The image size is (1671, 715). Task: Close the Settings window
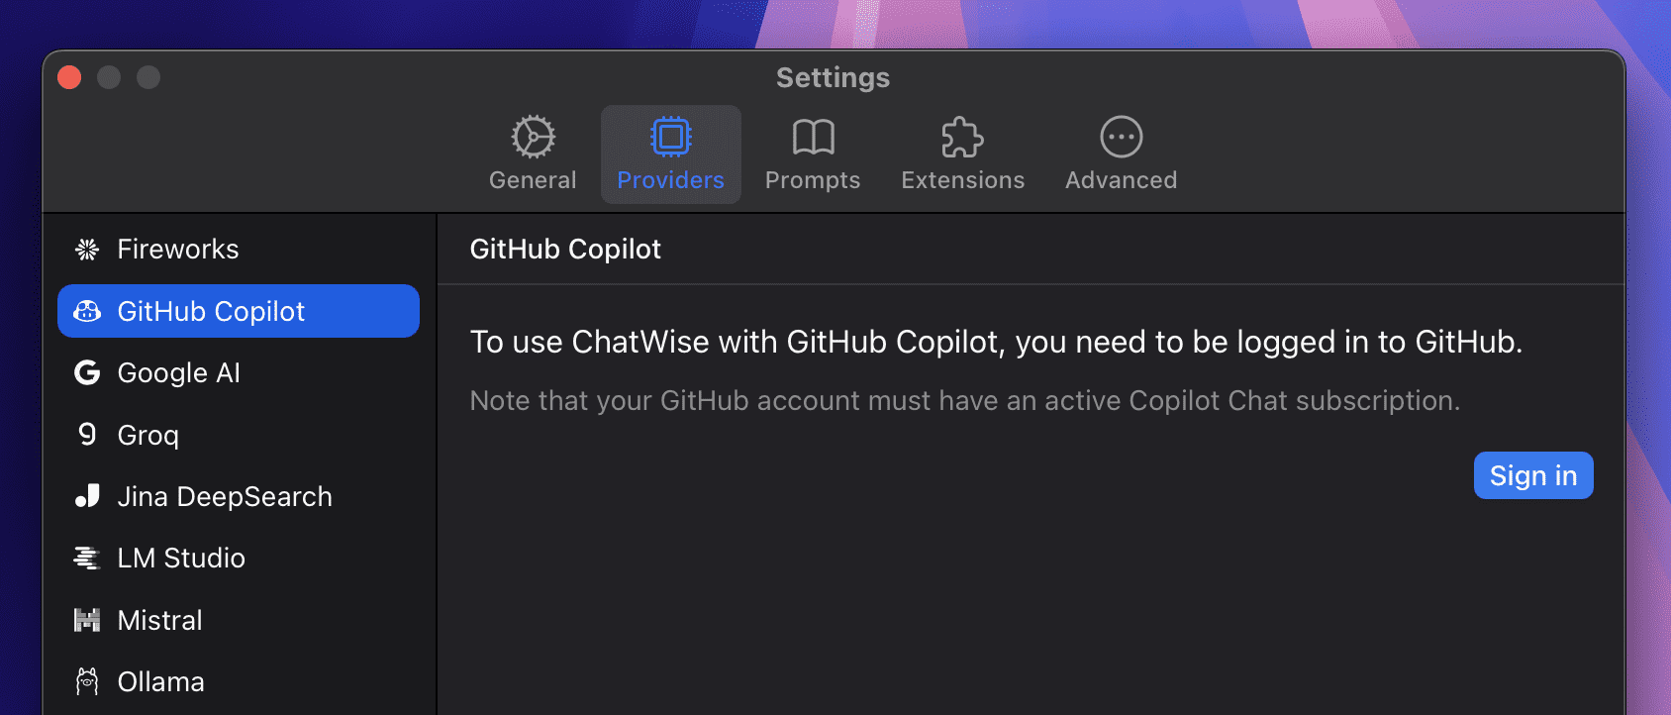click(69, 77)
